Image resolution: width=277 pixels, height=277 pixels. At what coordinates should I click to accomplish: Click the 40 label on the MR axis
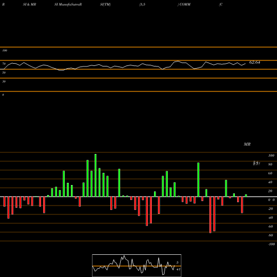(270, 182)
